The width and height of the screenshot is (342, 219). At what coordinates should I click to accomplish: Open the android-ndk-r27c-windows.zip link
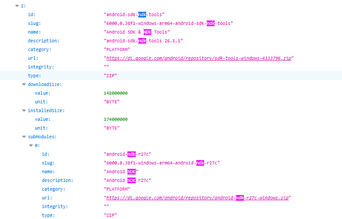pyautogui.click(x=197, y=198)
